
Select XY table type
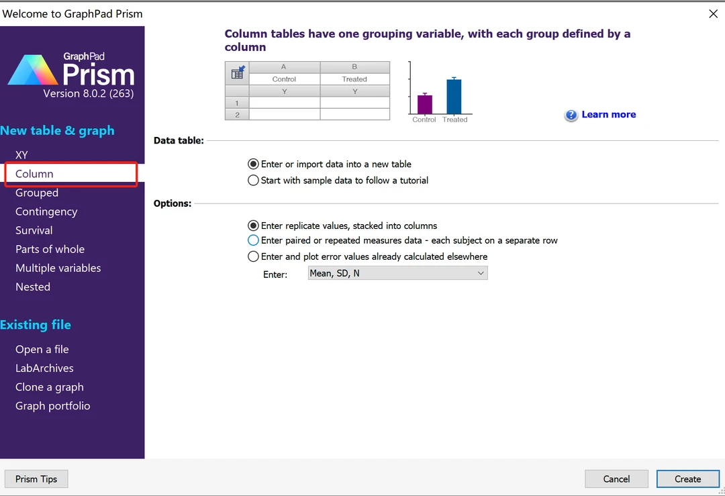pos(21,155)
